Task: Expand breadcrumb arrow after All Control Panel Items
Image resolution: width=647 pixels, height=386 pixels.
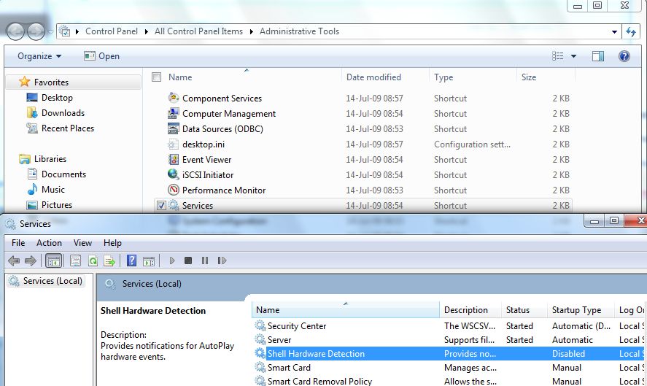Action: [252, 32]
